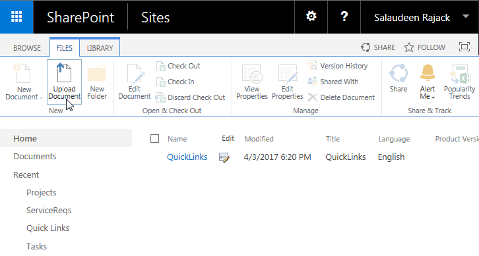
Task: Open Projects under Recent
Action: click(42, 193)
